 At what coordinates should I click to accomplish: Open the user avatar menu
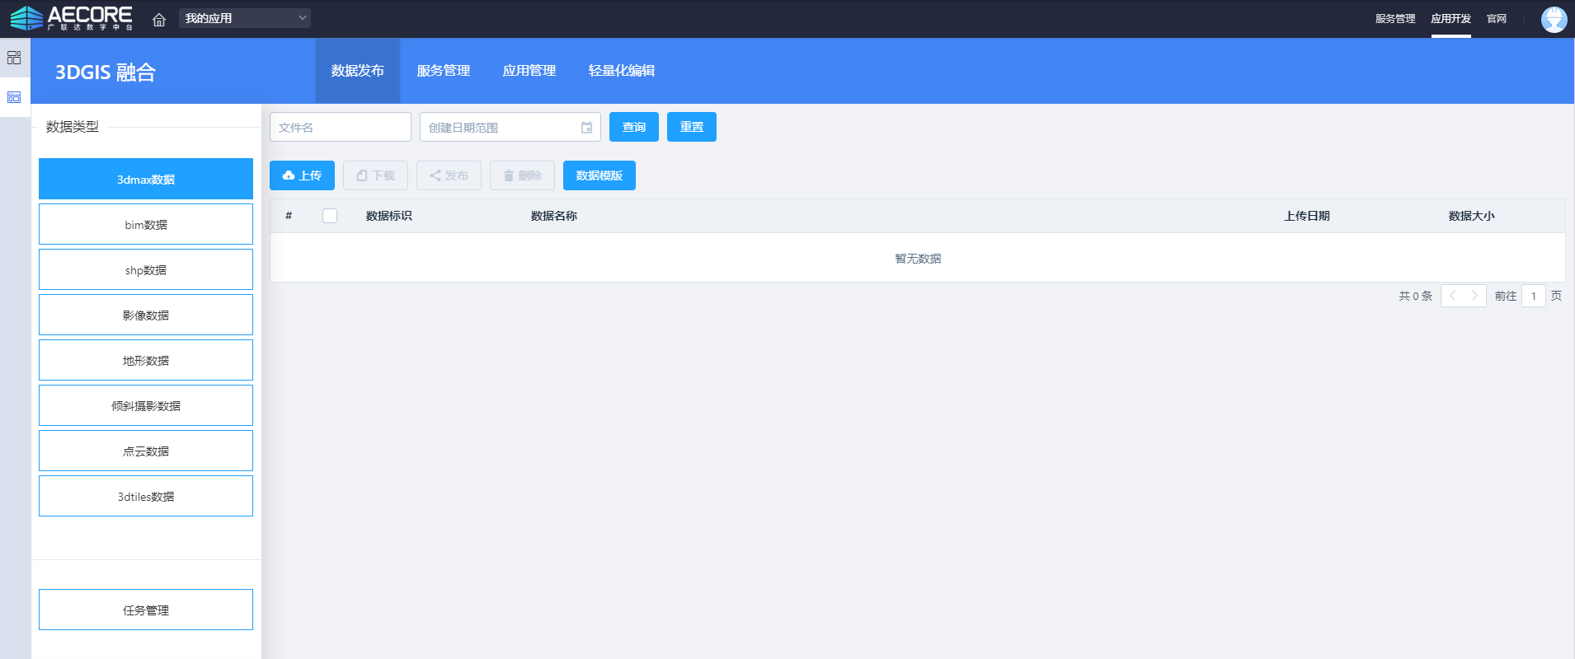[x=1554, y=19]
